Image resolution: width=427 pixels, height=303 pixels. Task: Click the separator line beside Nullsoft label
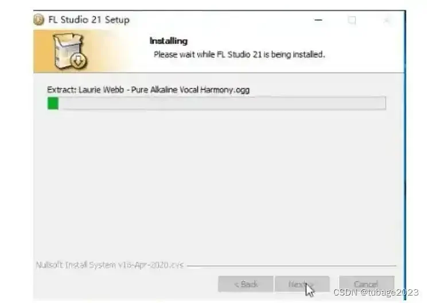point(292,266)
